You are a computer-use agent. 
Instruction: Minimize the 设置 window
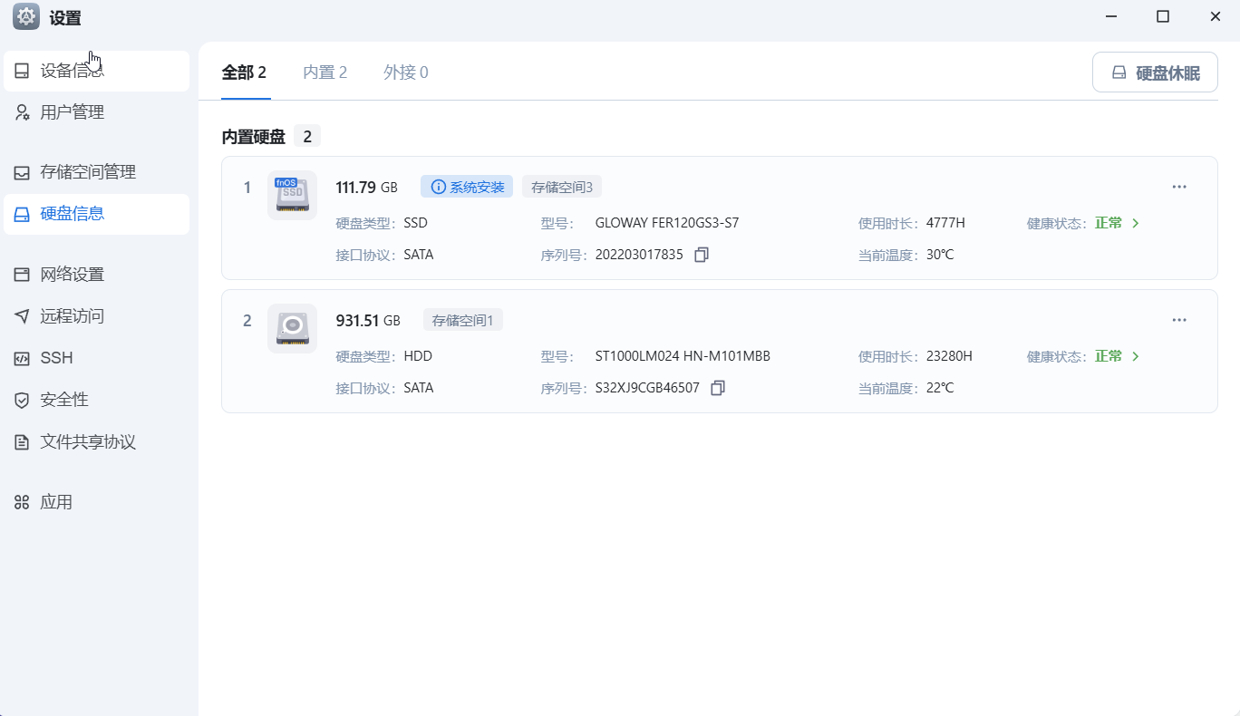pos(1110,16)
